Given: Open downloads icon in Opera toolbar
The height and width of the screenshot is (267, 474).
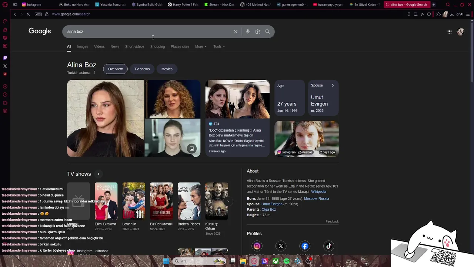Looking at the screenshot, I should 452,14.
